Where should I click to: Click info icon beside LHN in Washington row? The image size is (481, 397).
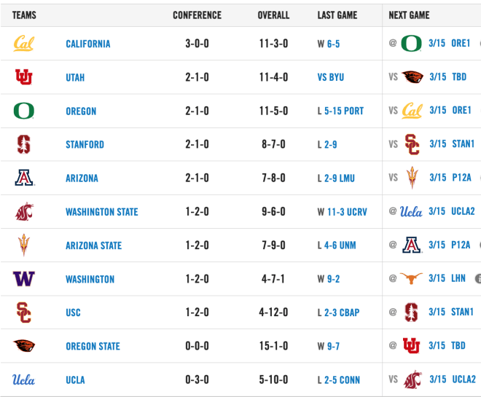coord(478,278)
